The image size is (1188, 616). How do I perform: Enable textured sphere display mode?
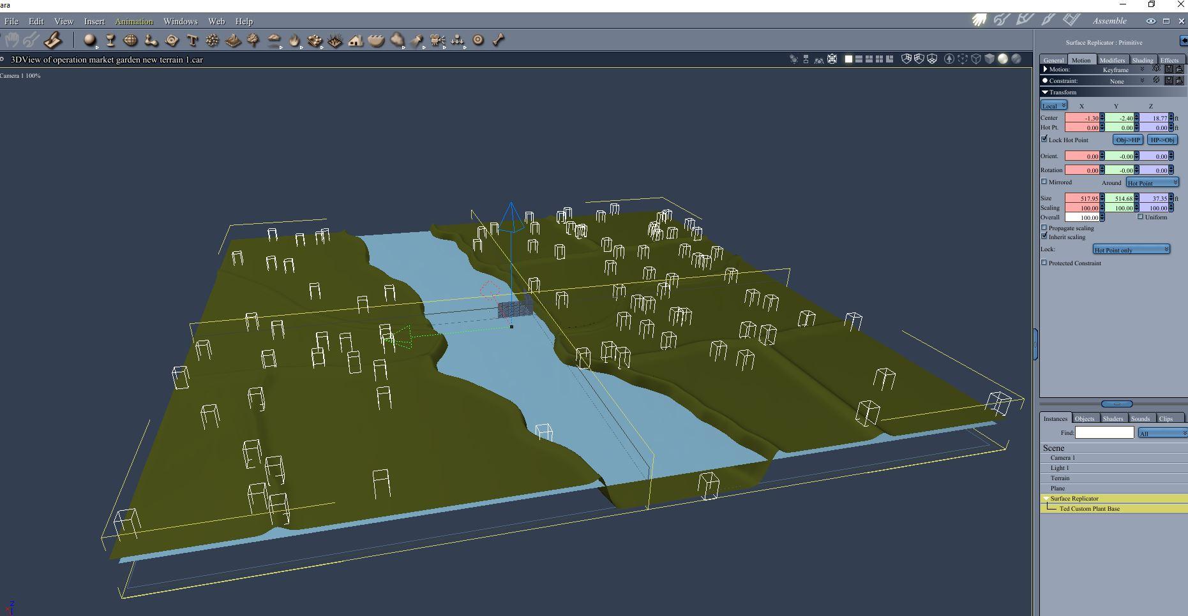[1016, 59]
